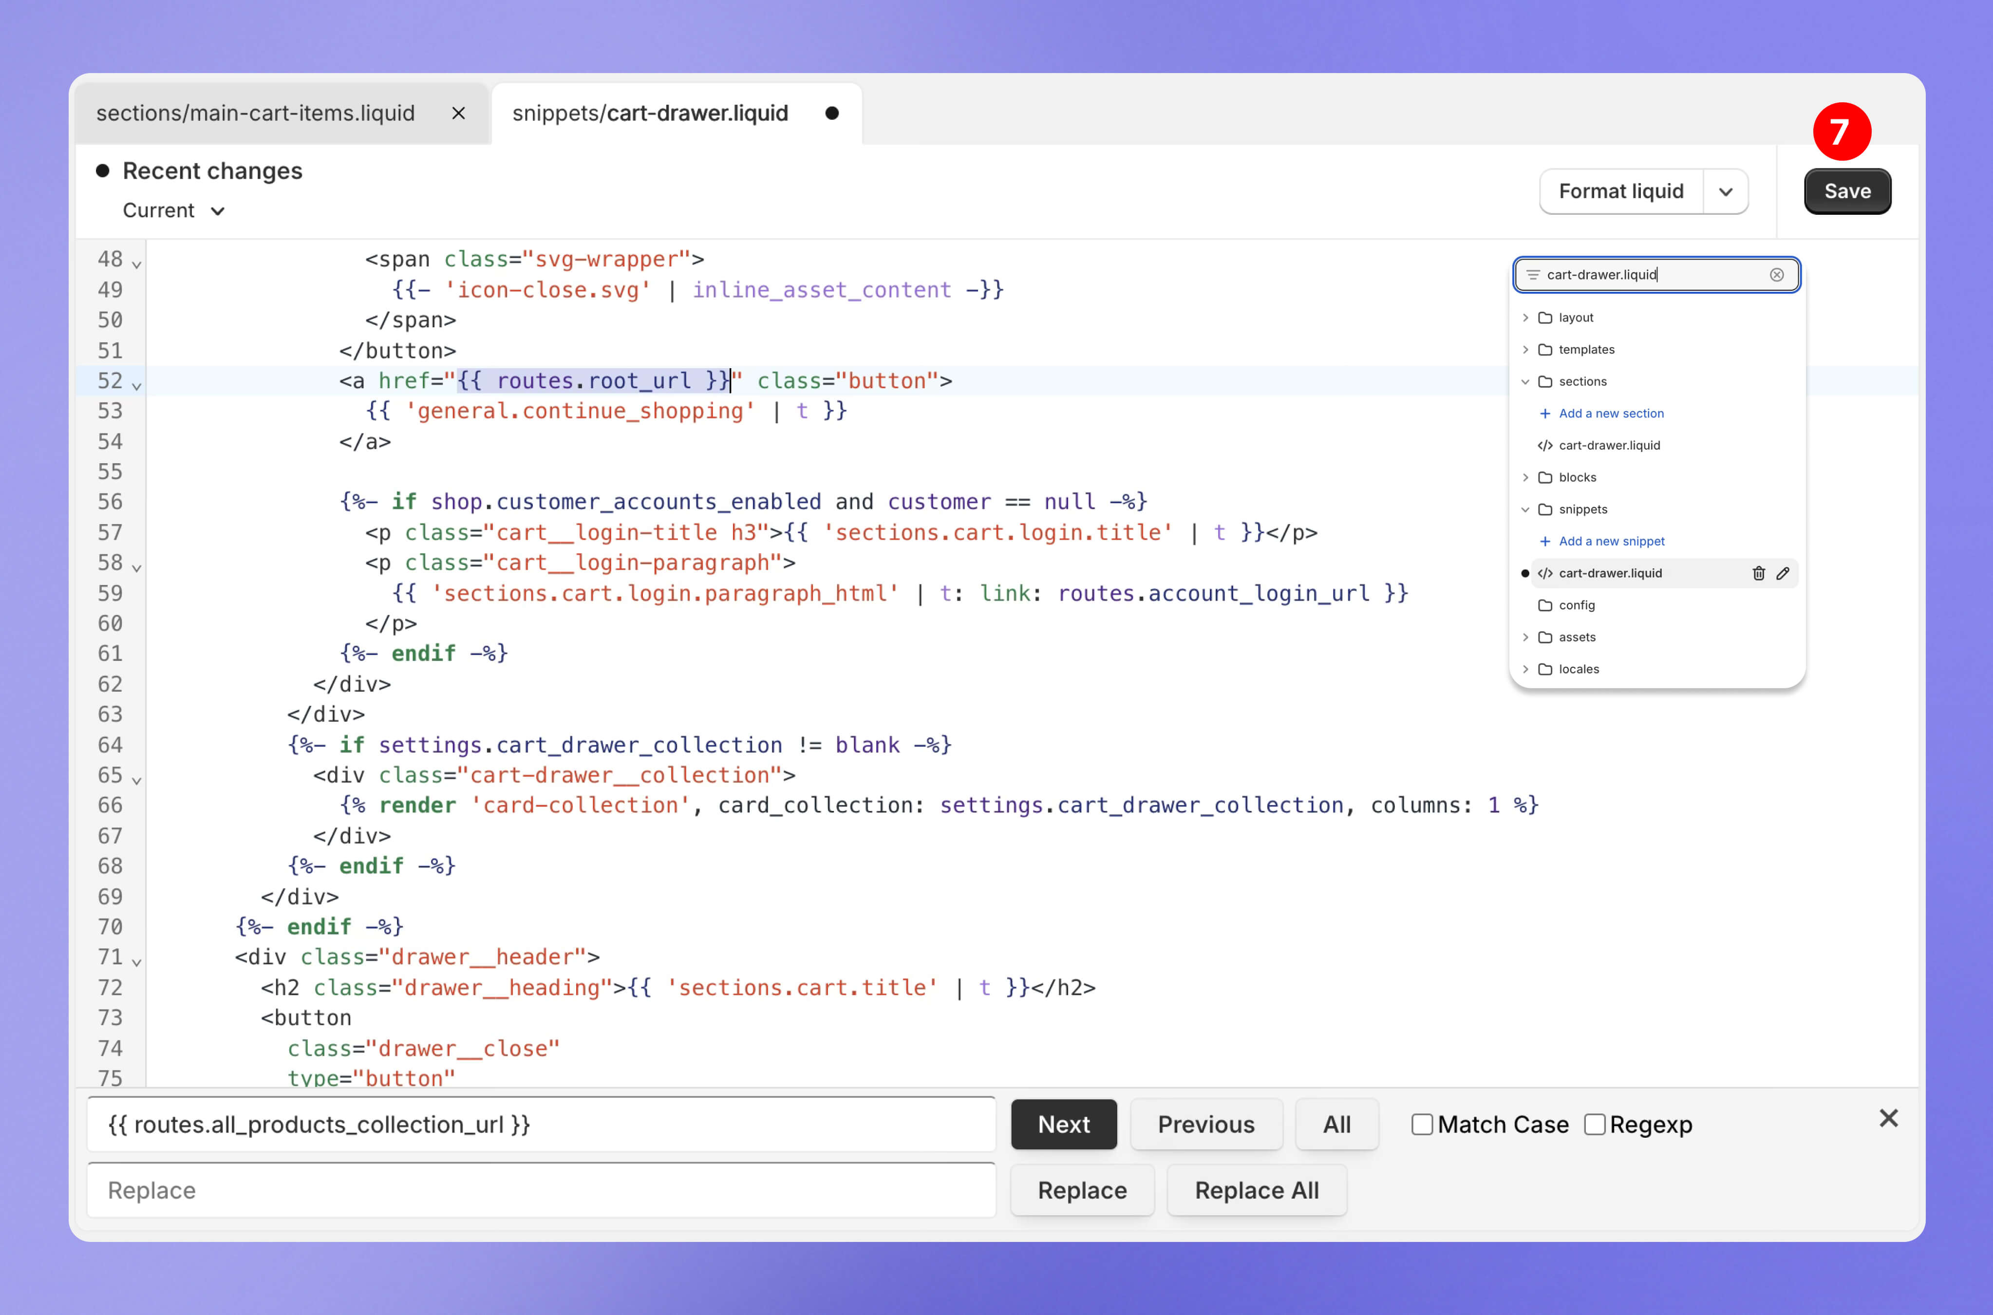This screenshot has height=1315, width=1993.
Task: Click the plus icon for Add a new section
Action: pos(1544,413)
